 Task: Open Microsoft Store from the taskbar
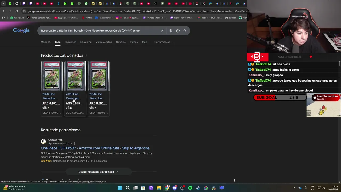(x=143, y=188)
